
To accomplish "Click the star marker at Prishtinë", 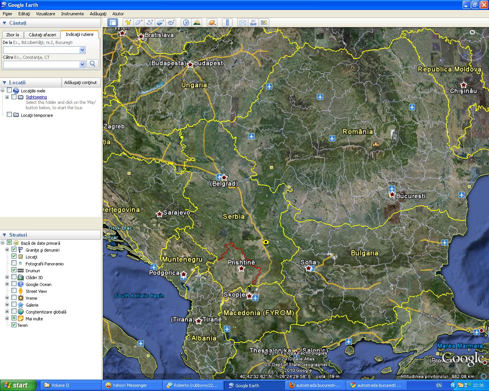I will click(x=241, y=268).
